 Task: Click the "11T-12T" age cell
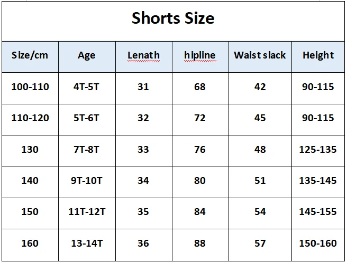click(x=86, y=212)
